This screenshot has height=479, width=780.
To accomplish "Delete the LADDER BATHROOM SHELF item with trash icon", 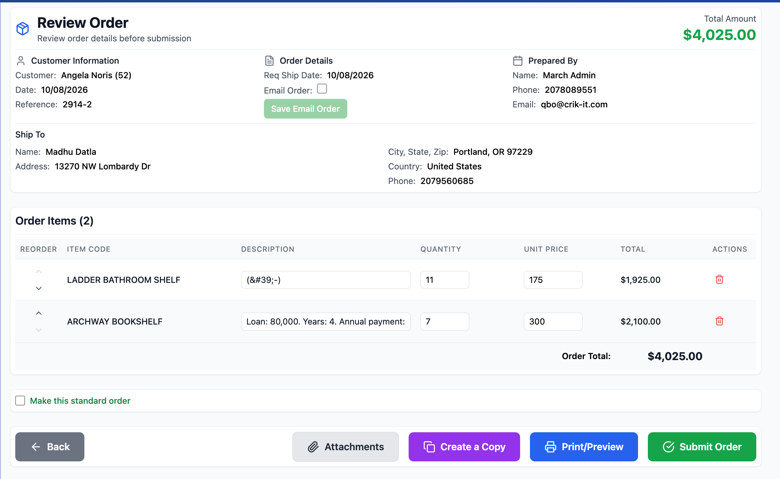I will [719, 279].
